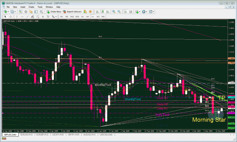Switch to the EURUSD,M15 chart tab
The width and height of the screenshot is (237, 142).
(27, 134)
